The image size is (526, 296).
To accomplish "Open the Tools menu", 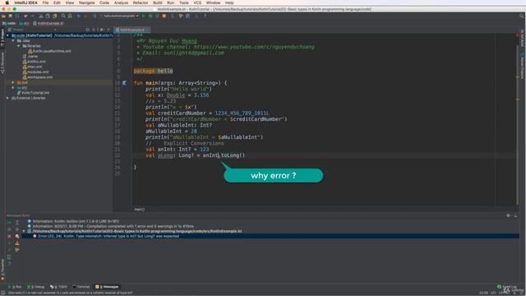I will pyautogui.click(x=183, y=2).
